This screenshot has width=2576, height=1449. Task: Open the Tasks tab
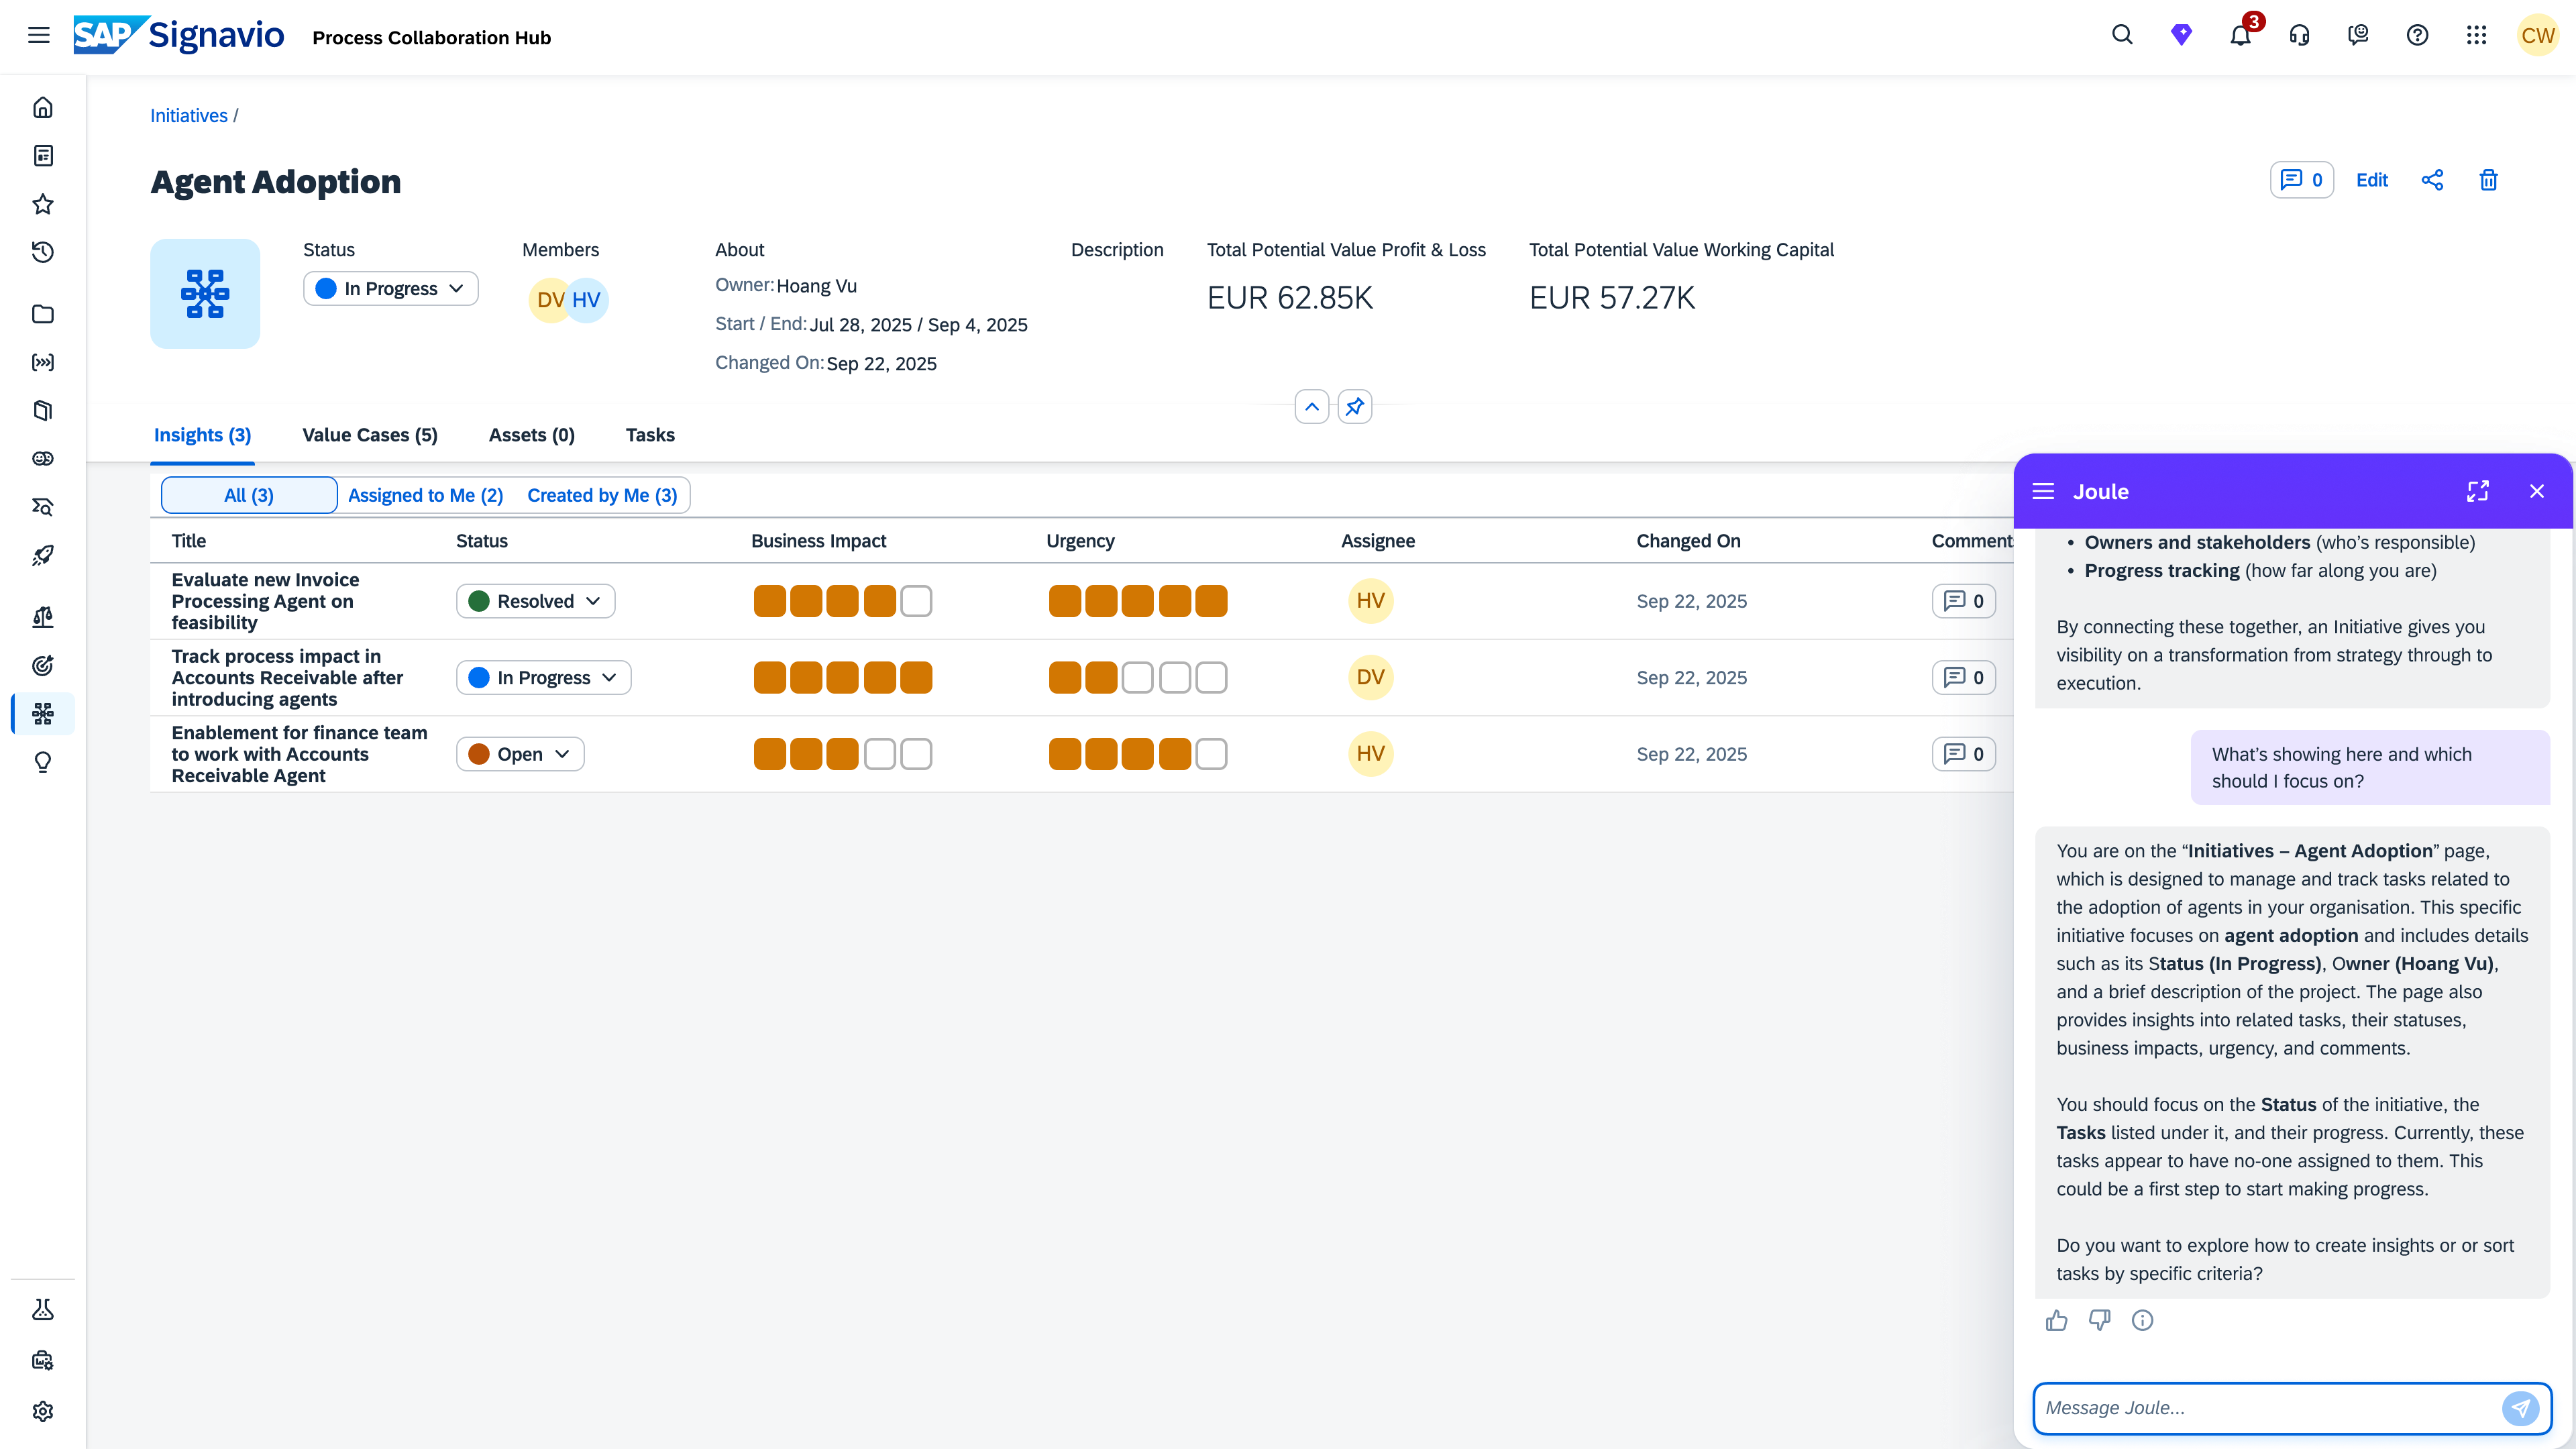pyautogui.click(x=650, y=435)
